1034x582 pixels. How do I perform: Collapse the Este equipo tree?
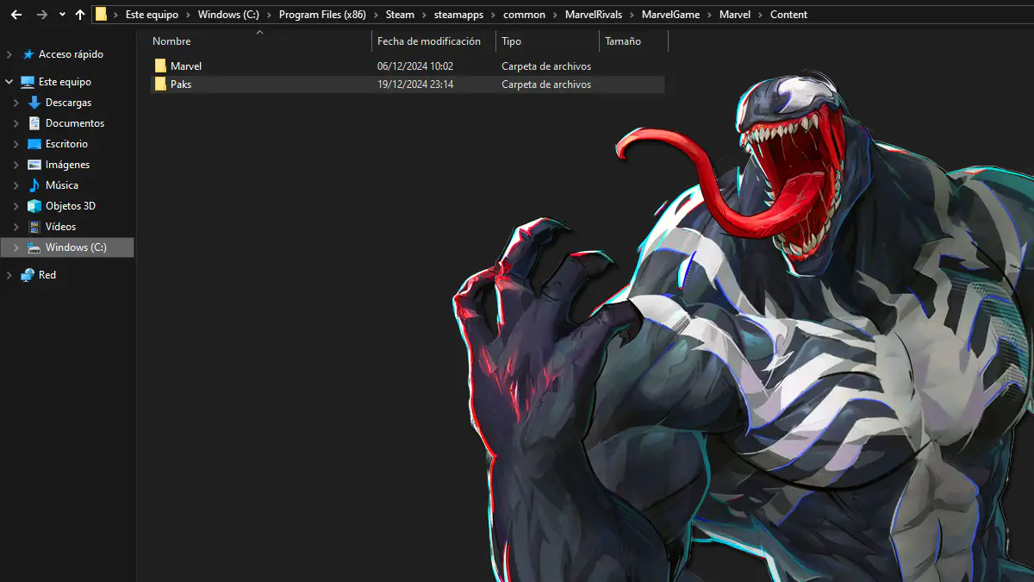(9, 82)
